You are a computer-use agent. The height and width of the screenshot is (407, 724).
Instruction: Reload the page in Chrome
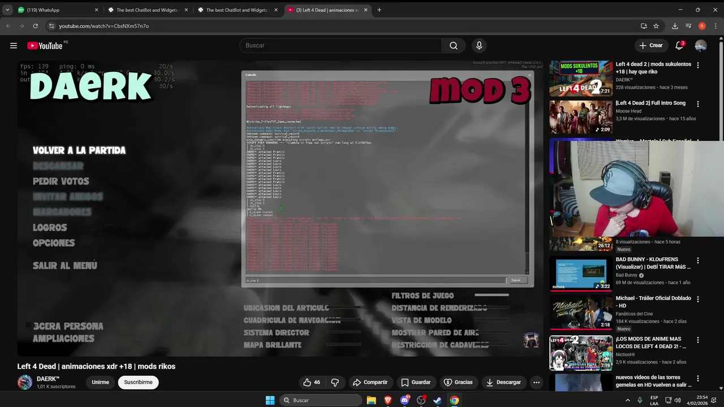[35, 26]
